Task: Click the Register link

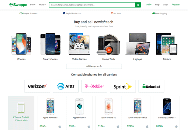Action: pyautogui.click(x=176, y=4)
